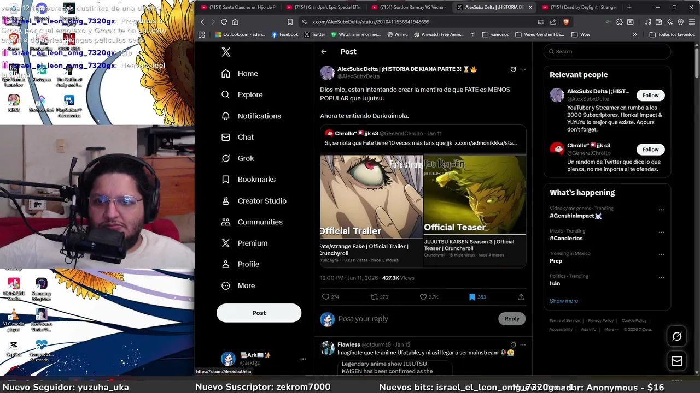700x393 pixels.
Task: Open Chat in X sidebar
Action: (237, 137)
